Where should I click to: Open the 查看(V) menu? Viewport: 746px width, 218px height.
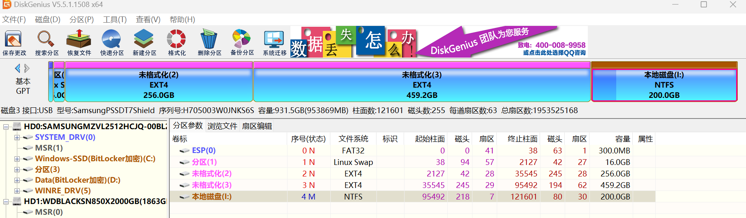tap(148, 20)
